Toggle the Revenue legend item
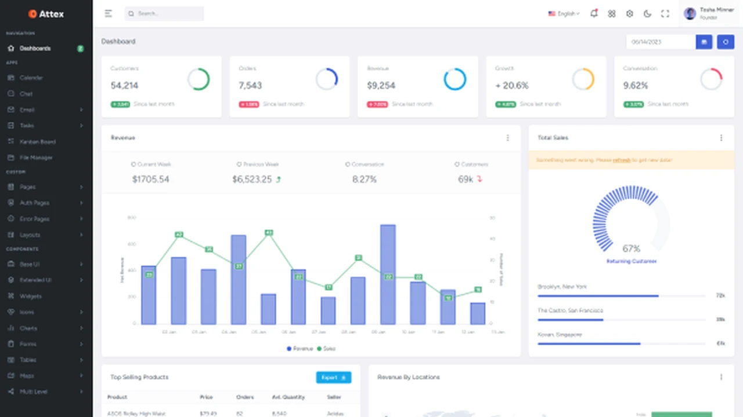 [x=300, y=349]
